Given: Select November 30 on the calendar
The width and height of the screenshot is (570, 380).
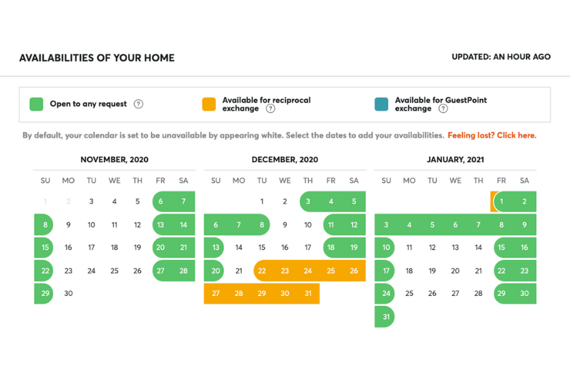Looking at the screenshot, I should point(69,294).
